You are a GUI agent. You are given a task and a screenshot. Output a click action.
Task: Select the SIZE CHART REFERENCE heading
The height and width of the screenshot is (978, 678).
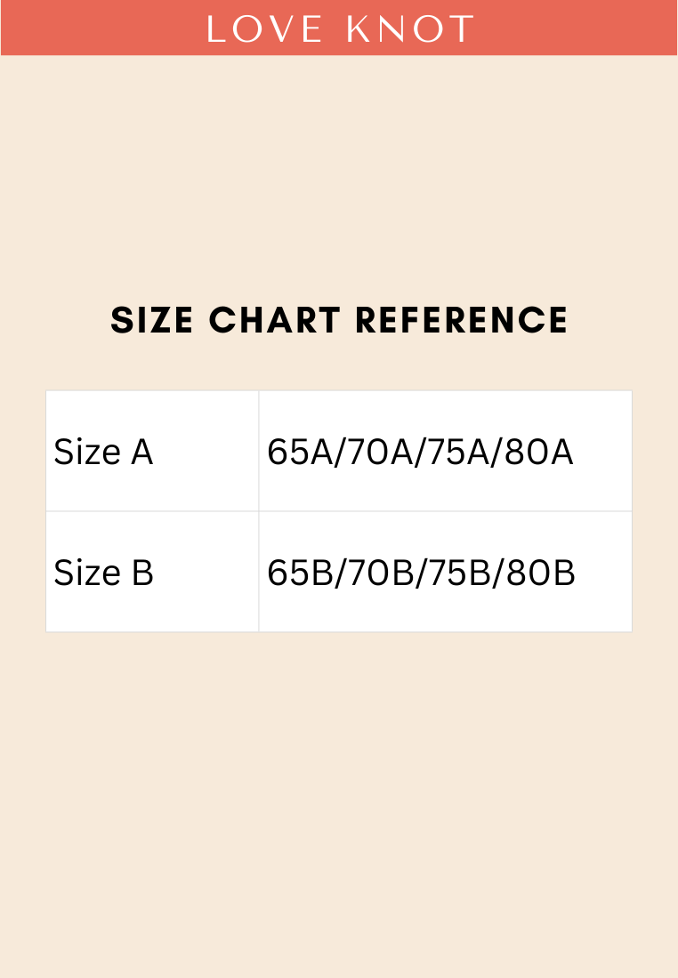click(339, 321)
